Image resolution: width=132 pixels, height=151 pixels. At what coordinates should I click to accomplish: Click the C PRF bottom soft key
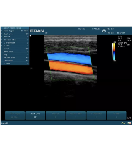[117, 115]
